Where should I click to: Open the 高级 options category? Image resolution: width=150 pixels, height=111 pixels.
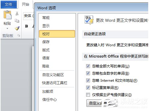coord(46,66)
